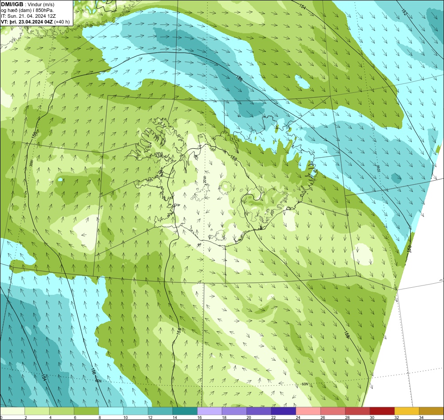Click the 'VT: þri. 23.04.2024 04Z (+40 h)' line
This screenshot has width=444, height=420.
[35, 21]
